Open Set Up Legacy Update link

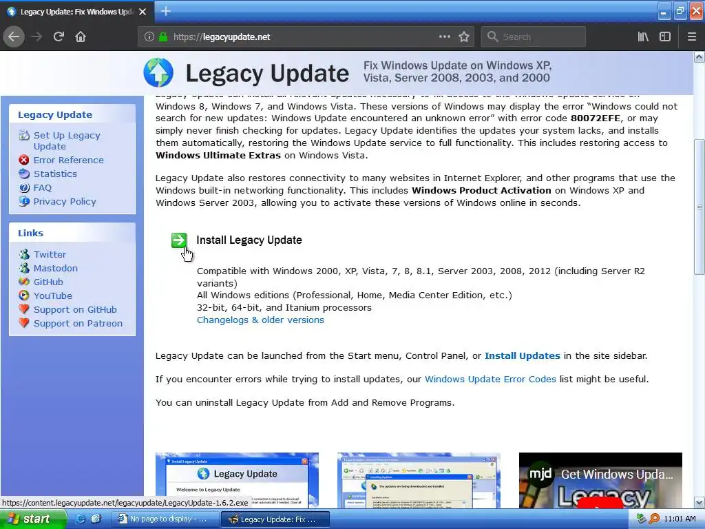coord(67,141)
